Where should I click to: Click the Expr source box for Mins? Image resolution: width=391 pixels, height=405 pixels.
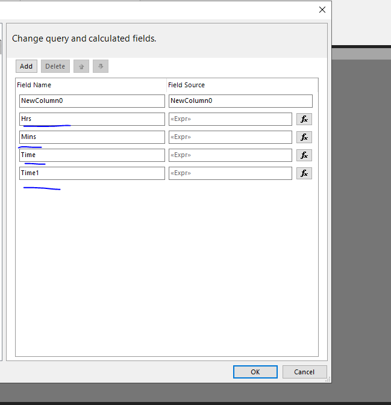[230, 137]
